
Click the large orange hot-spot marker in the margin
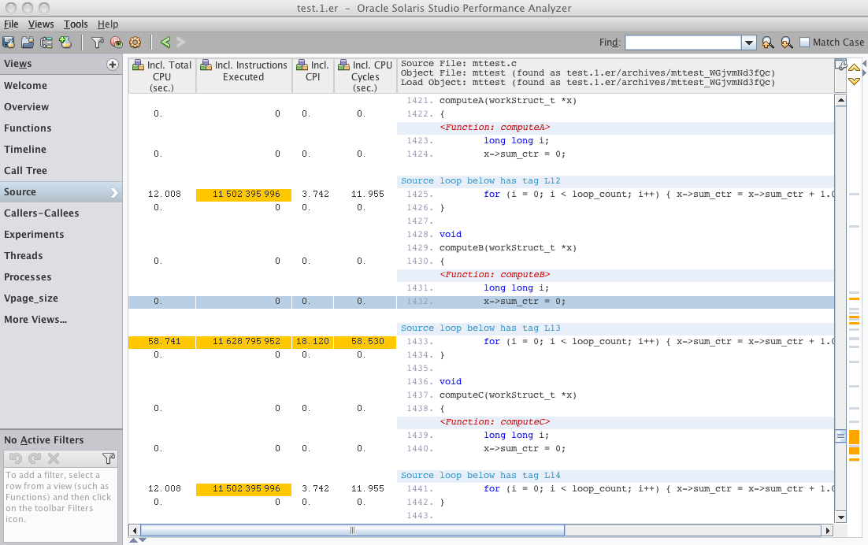854,436
